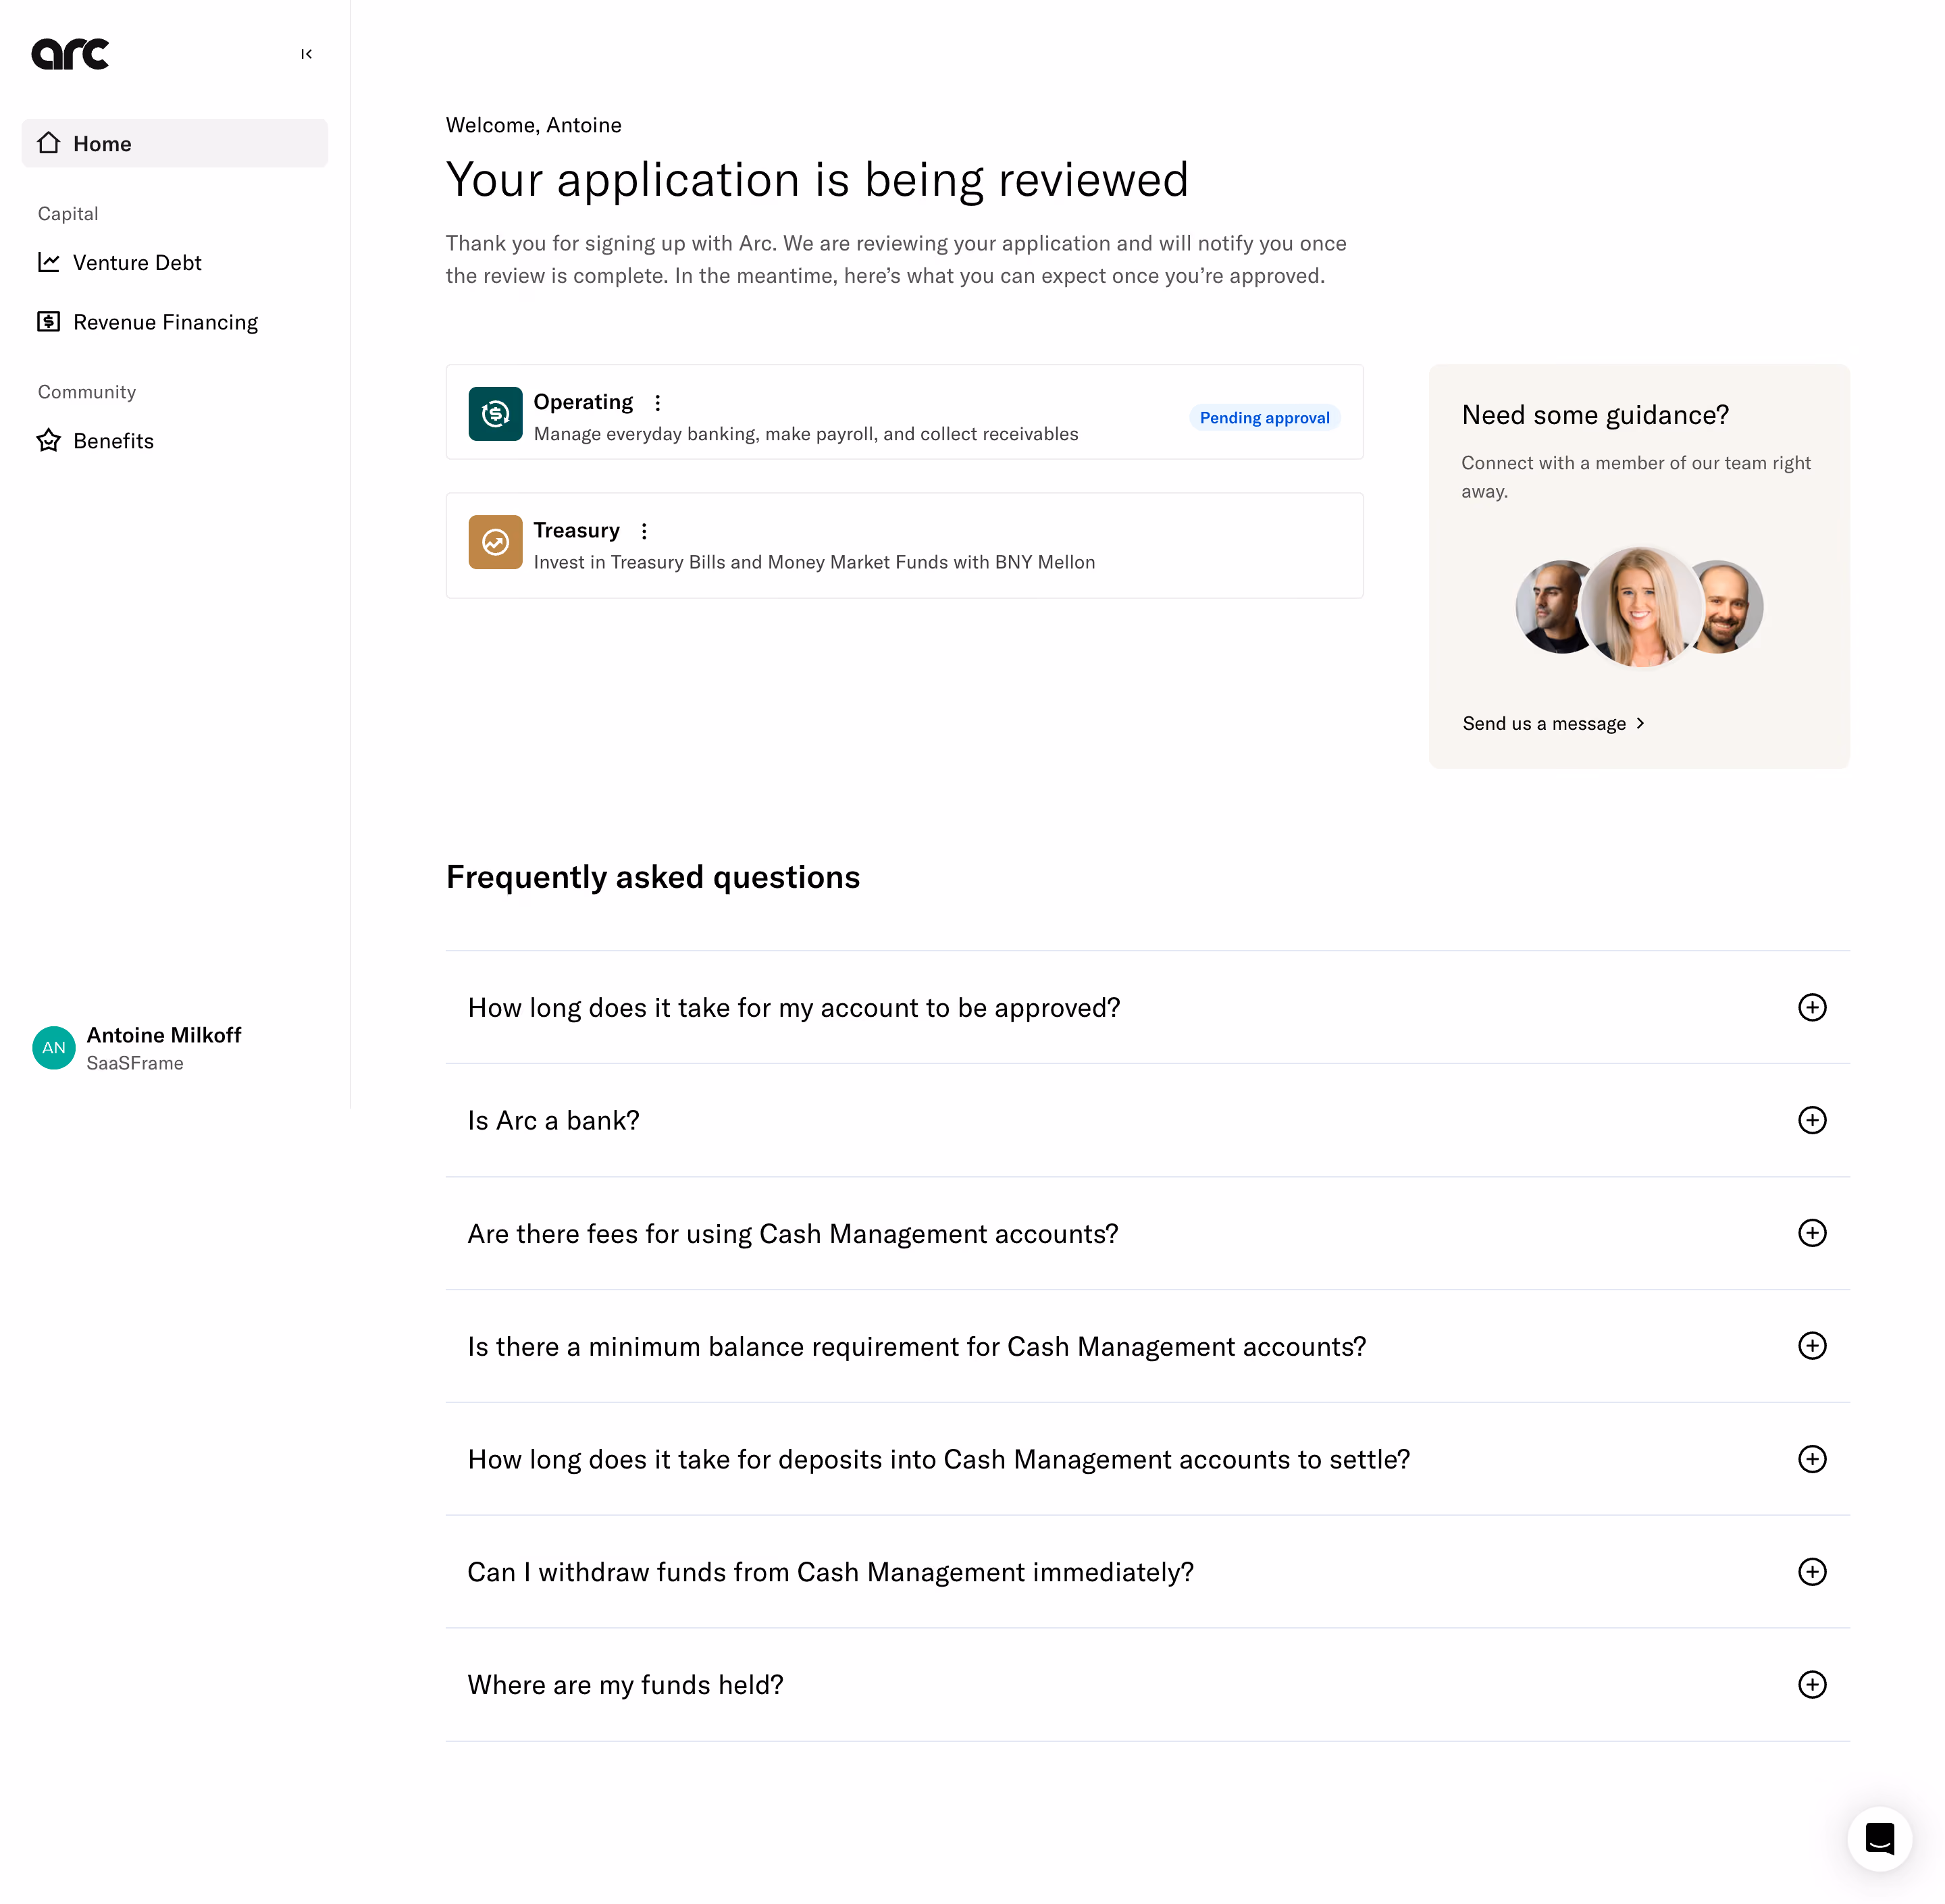Click the orange Treasury account icon
Viewport: 1945px width, 1904px height.
[495, 542]
